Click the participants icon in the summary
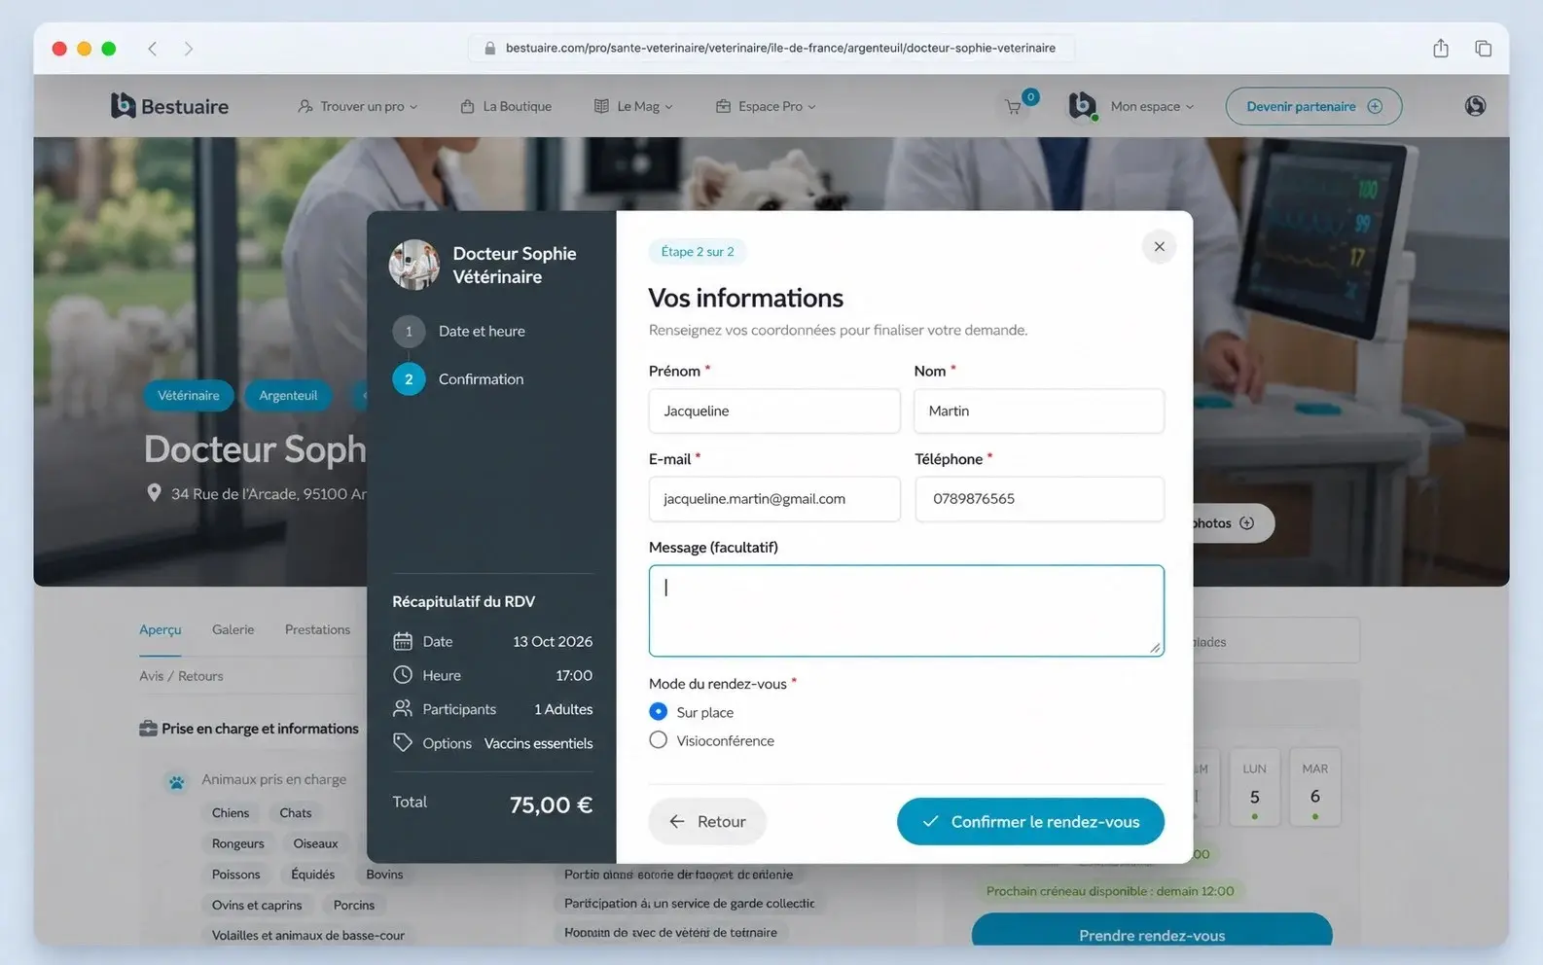Image resolution: width=1543 pixels, height=965 pixels. [403, 709]
